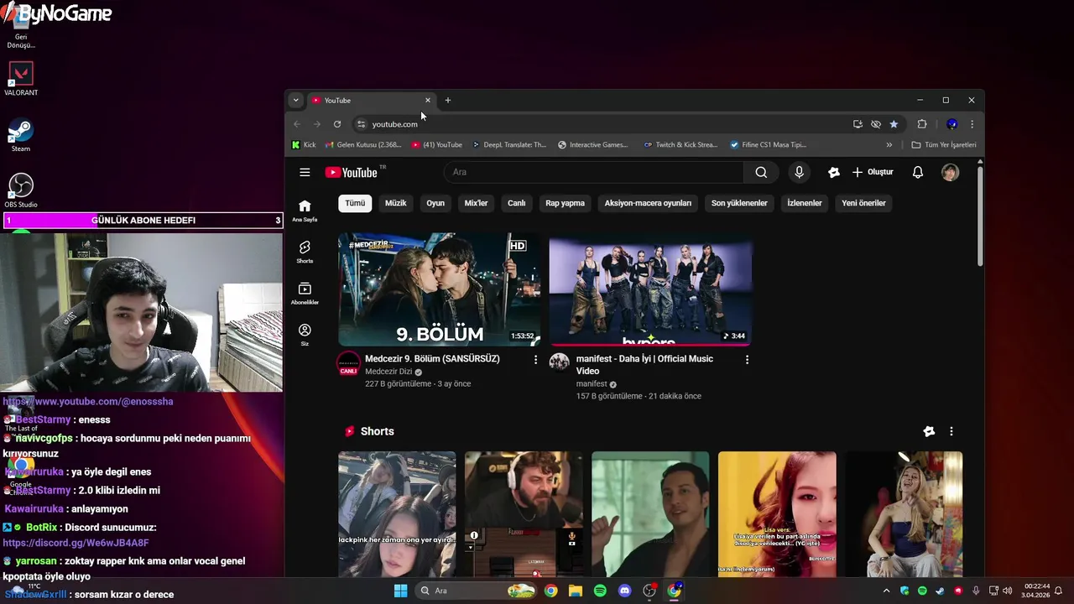This screenshot has height=604, width=1074.
Task: Open Spotify from the taskbar
Action: click(x=600, y=591)
